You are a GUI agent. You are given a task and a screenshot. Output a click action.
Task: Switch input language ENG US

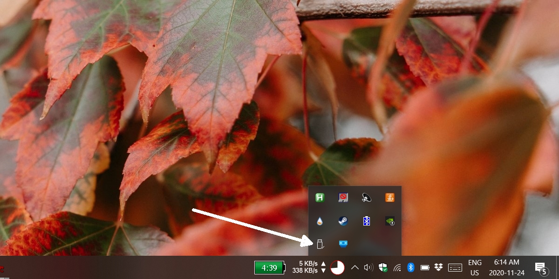[x=475, y=267]
